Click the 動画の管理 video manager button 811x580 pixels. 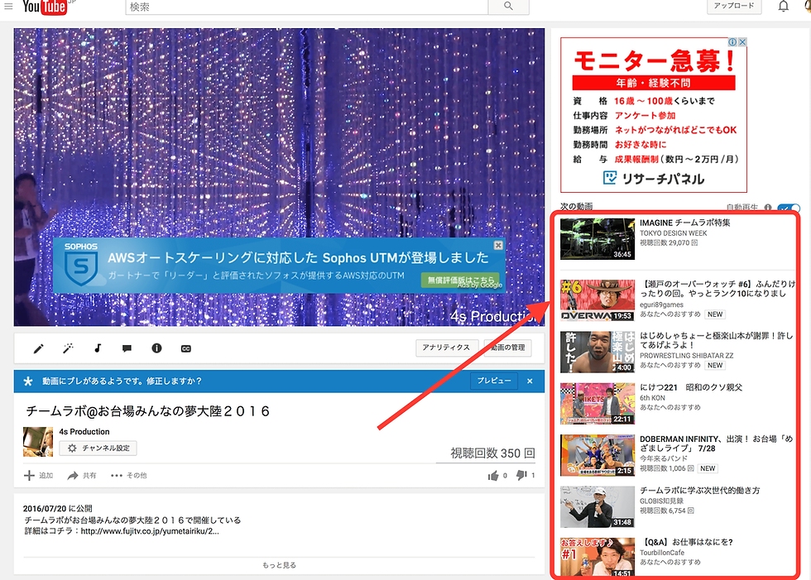click(508, 348)
